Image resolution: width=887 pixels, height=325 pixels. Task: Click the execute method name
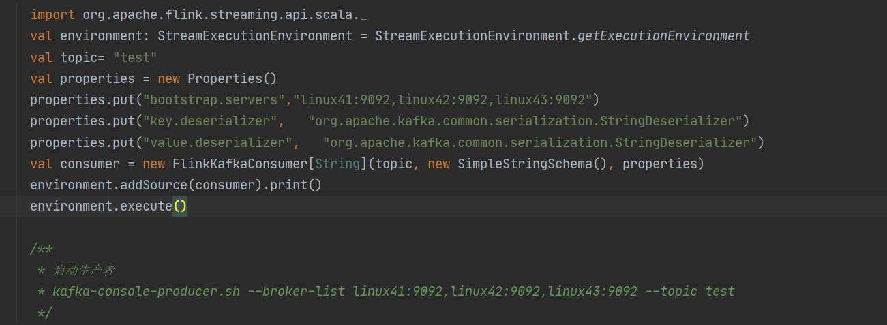coord(146,206)
